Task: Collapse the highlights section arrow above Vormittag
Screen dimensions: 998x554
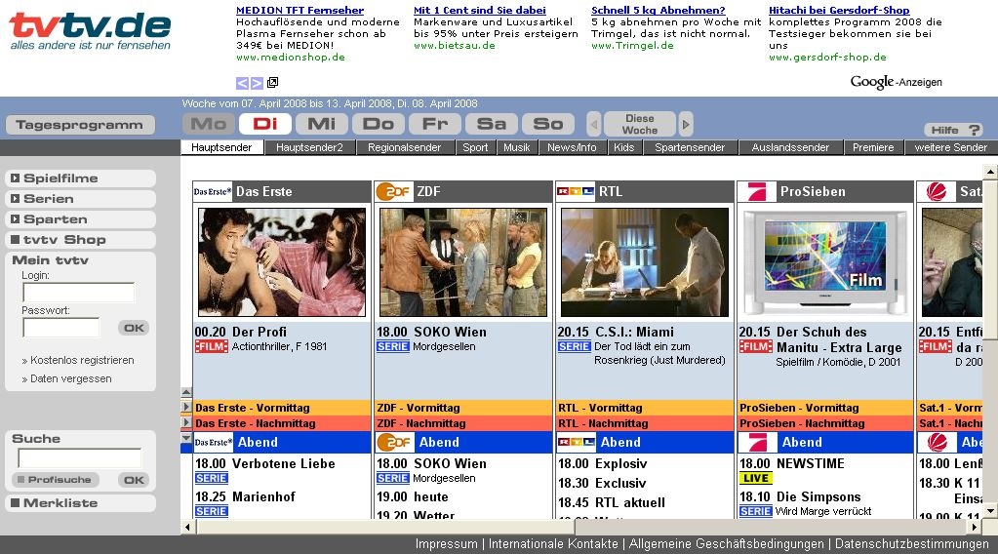Action: (186, 392)
